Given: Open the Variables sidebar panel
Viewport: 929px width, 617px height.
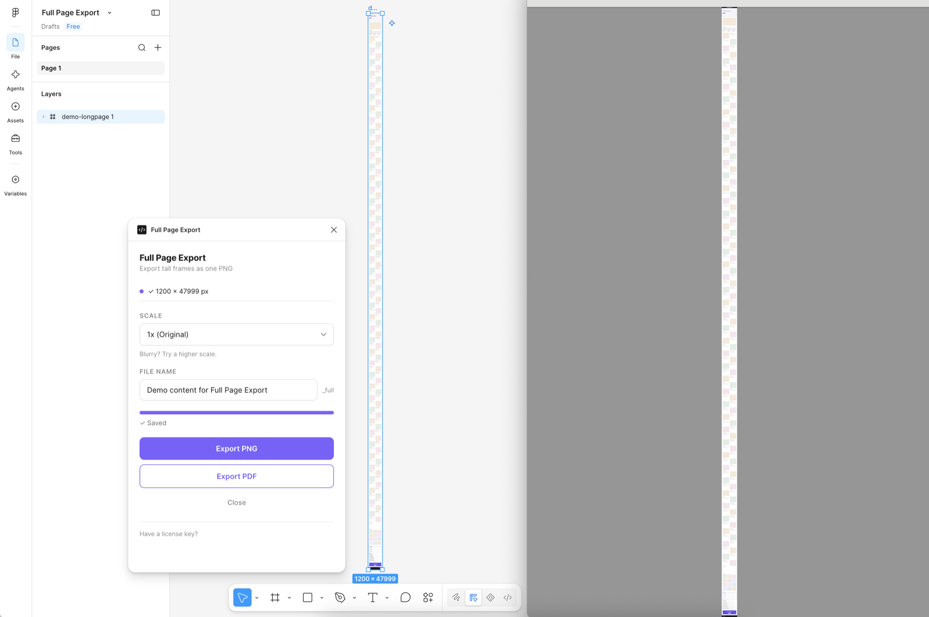Looking at the screenshot, I should pyautogui.click(x=15, y=185).
